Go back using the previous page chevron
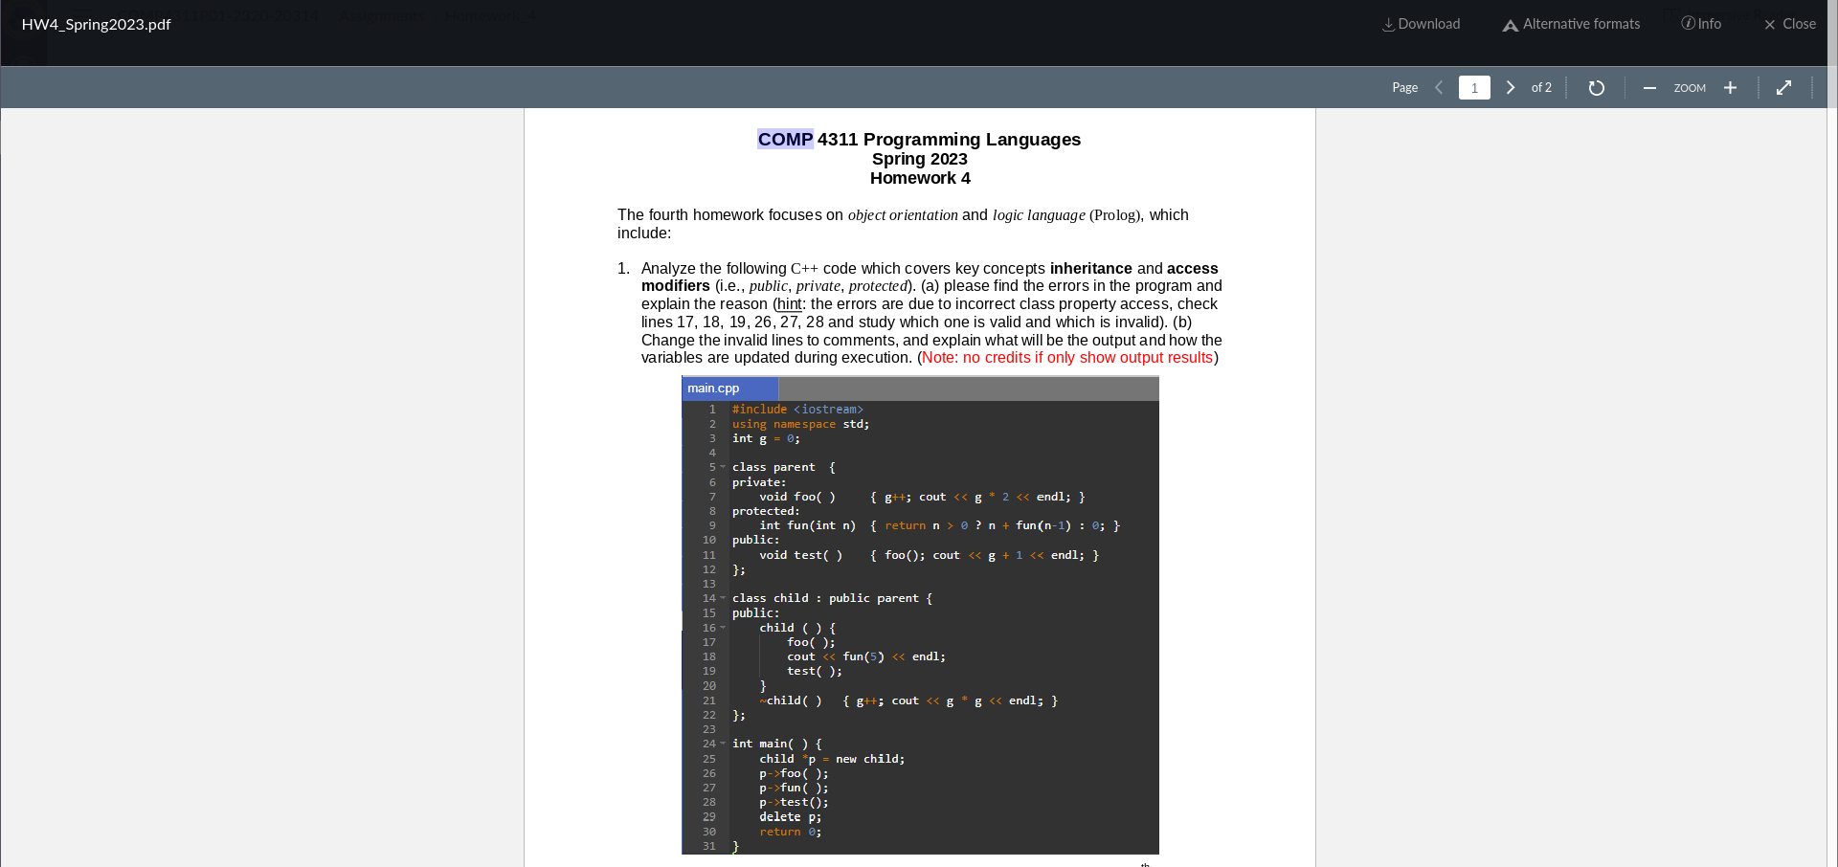 coord(1439,87)
